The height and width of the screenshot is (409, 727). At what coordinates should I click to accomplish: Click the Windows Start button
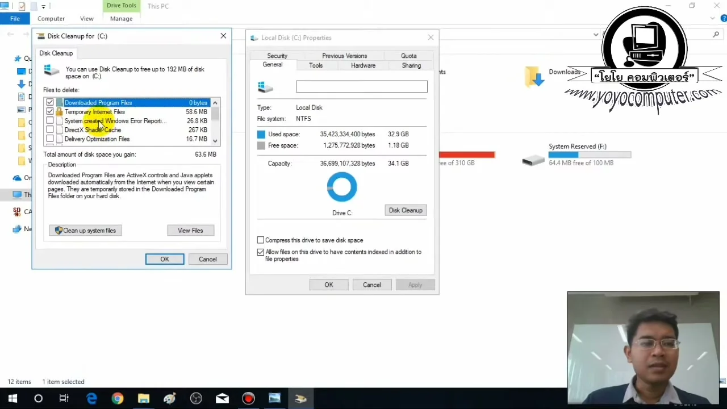(12, 398)
